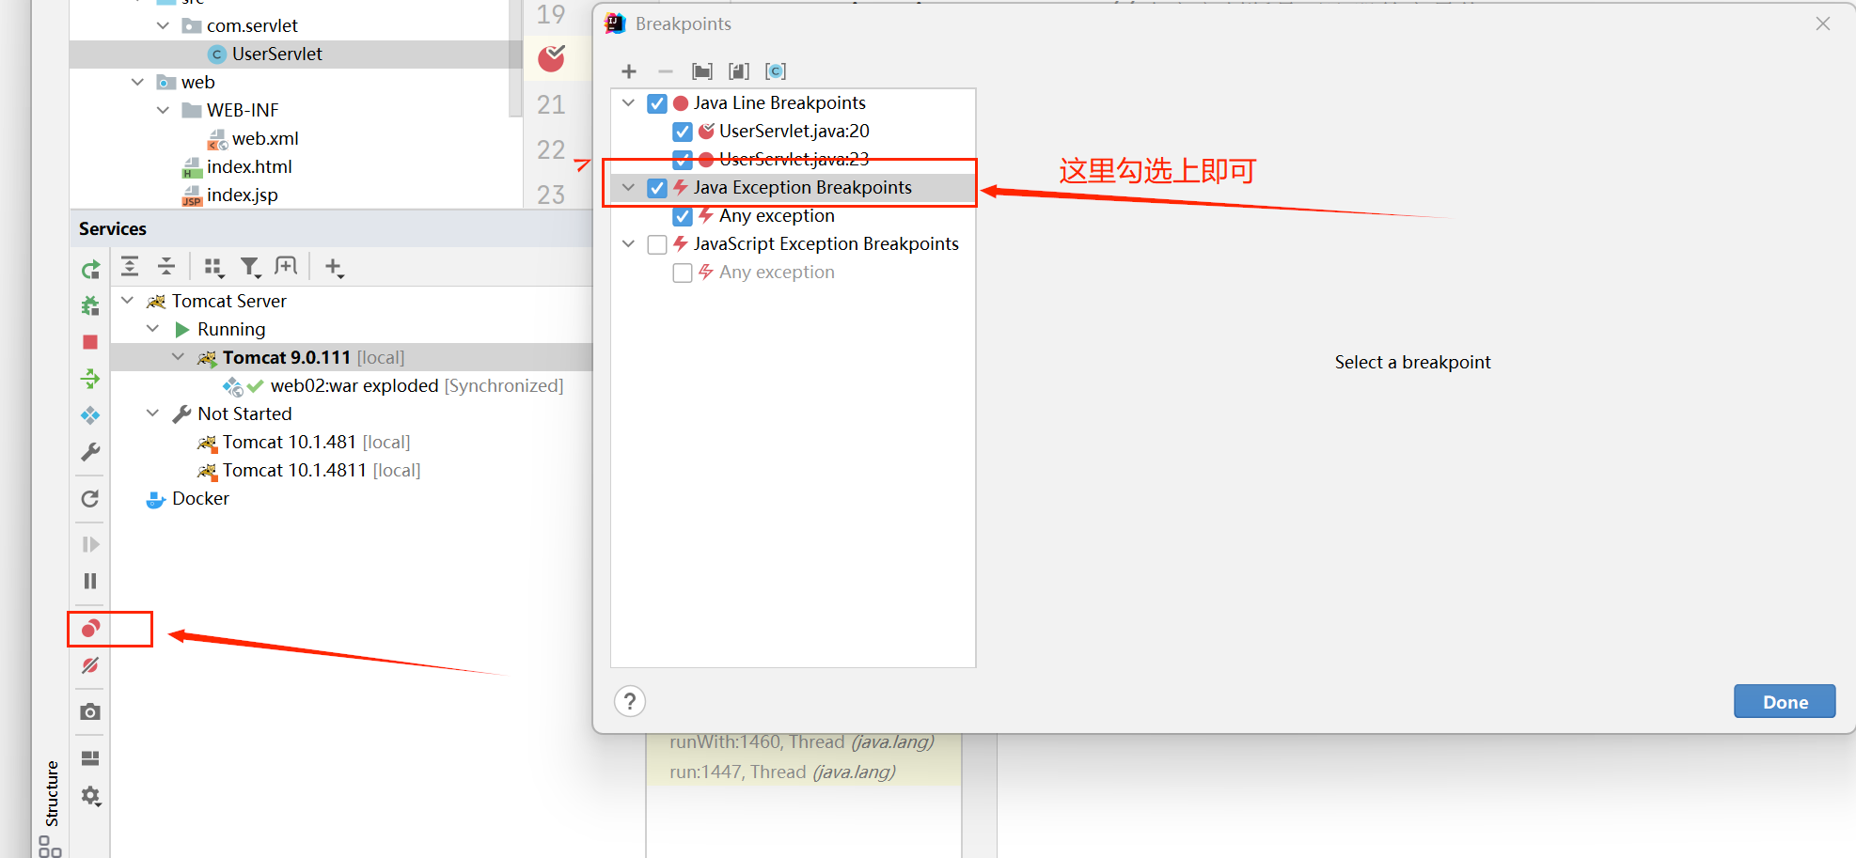The height and width of the screenshot is (858, 1856).
Task: Toggle Any exception checkbox under Java Exception
Action: tap(683, 216)
